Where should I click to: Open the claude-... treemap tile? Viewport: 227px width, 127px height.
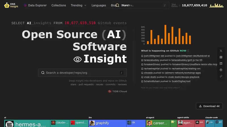coord(60,123)
